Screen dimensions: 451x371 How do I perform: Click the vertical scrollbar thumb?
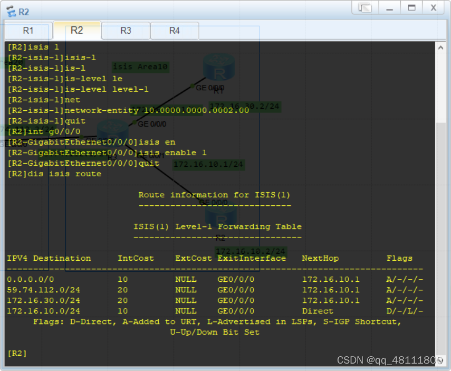coord(440,239)
